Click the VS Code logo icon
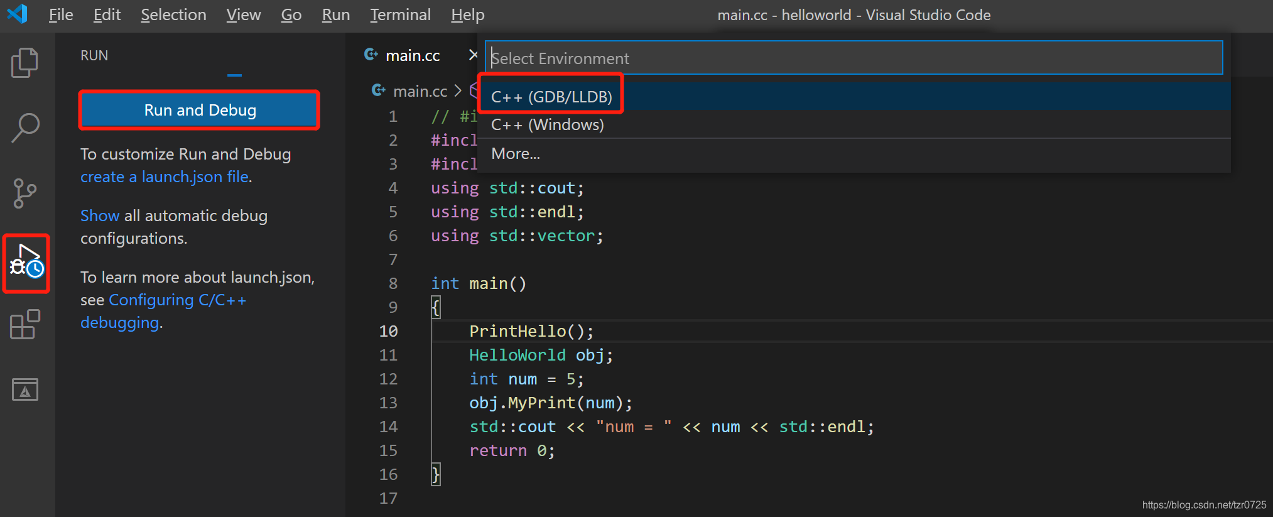Screen dimensions: 1273x517 coord(18,14)
